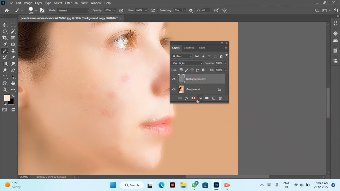Select the Gradient tool

pyautogui.click(x=5, y=64)
